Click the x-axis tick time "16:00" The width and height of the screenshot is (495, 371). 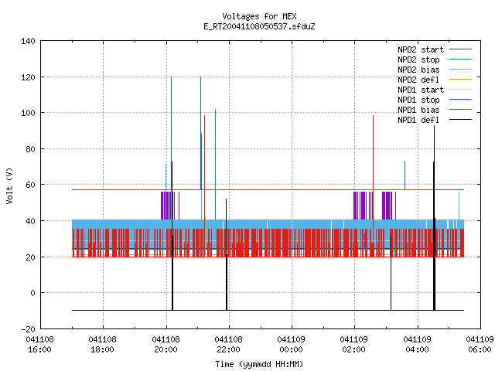(x=39, y=349)
